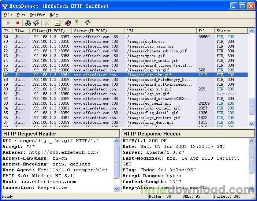
Task: Open the purple help book icon
Action: click(68, 23)
